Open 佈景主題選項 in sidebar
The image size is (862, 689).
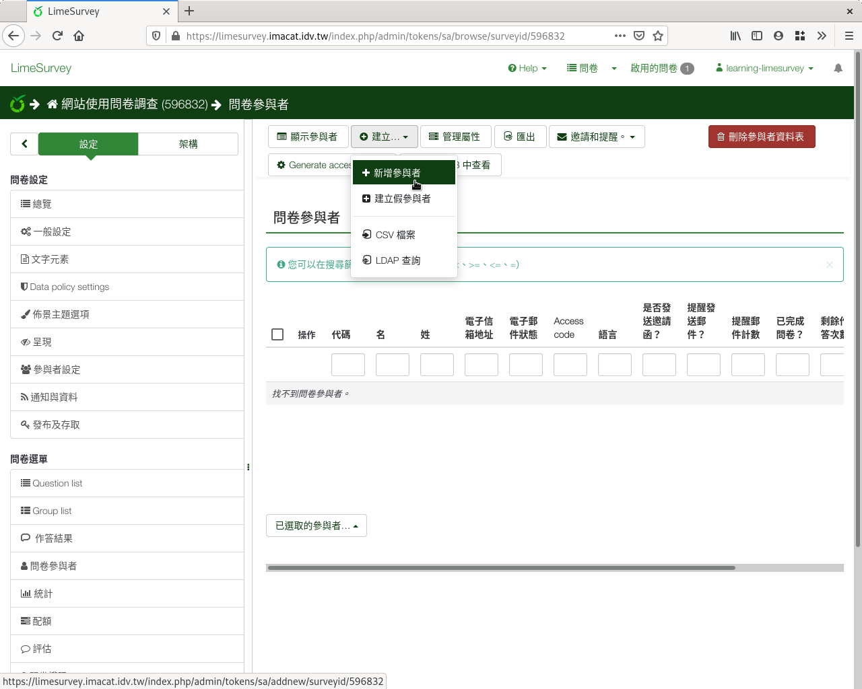click(127, 314)
